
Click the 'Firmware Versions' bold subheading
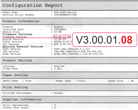(x=17, y=34)
